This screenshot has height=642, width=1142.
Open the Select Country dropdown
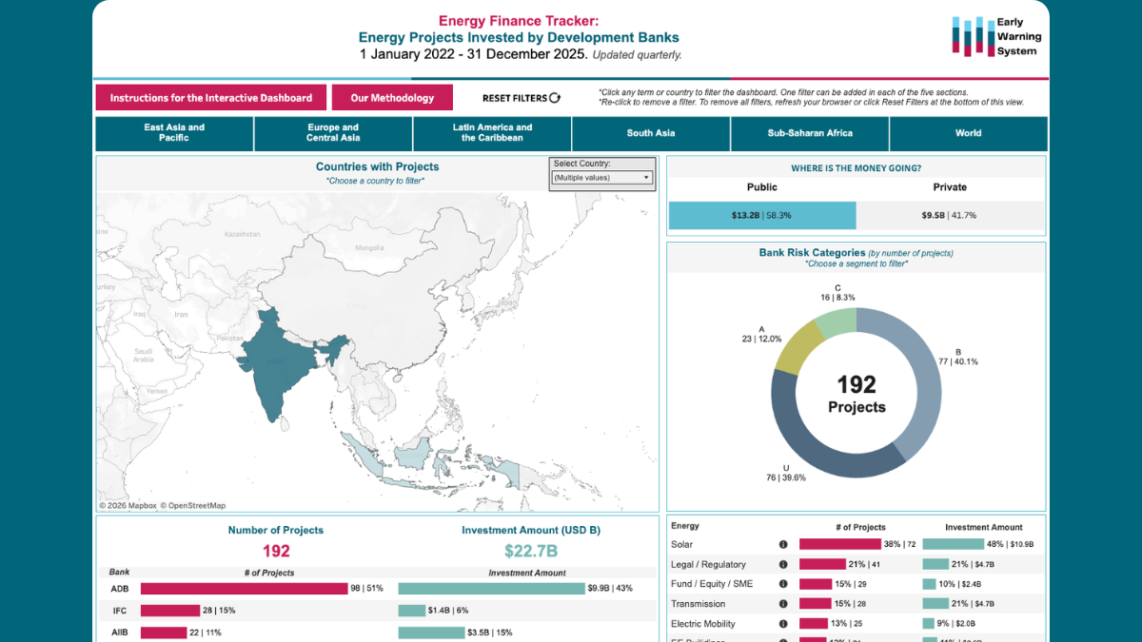pyautogui.click(x=648, y=177)
